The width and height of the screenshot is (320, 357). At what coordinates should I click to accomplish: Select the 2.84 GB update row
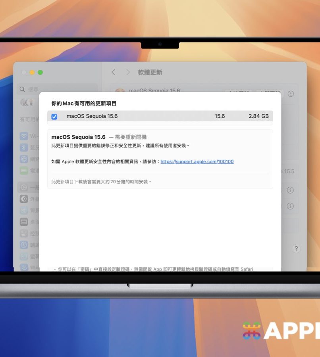point(160,116)
